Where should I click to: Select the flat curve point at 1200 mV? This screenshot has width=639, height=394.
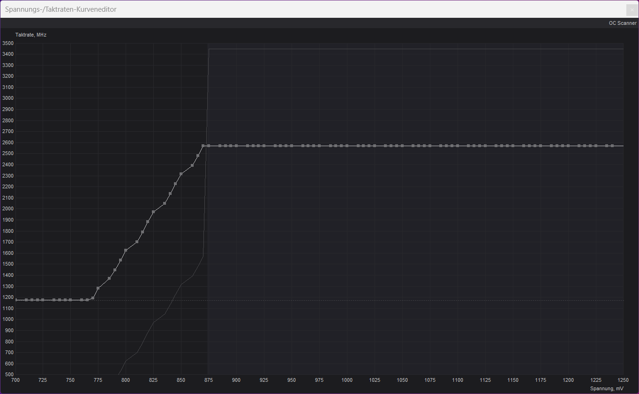[x=568, y=146]
